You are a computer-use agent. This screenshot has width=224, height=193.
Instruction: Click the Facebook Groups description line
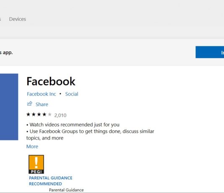(90, 135)
